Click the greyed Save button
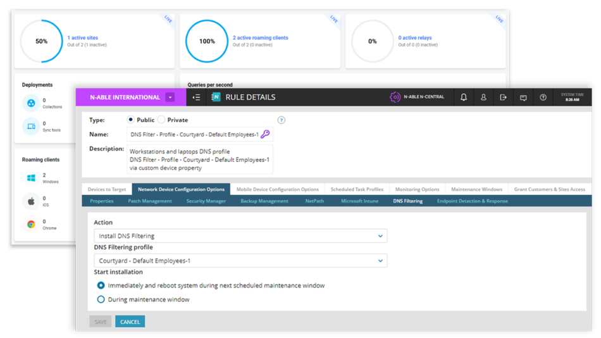The height and width of the screenshot is (338, 601). point(101,322)
